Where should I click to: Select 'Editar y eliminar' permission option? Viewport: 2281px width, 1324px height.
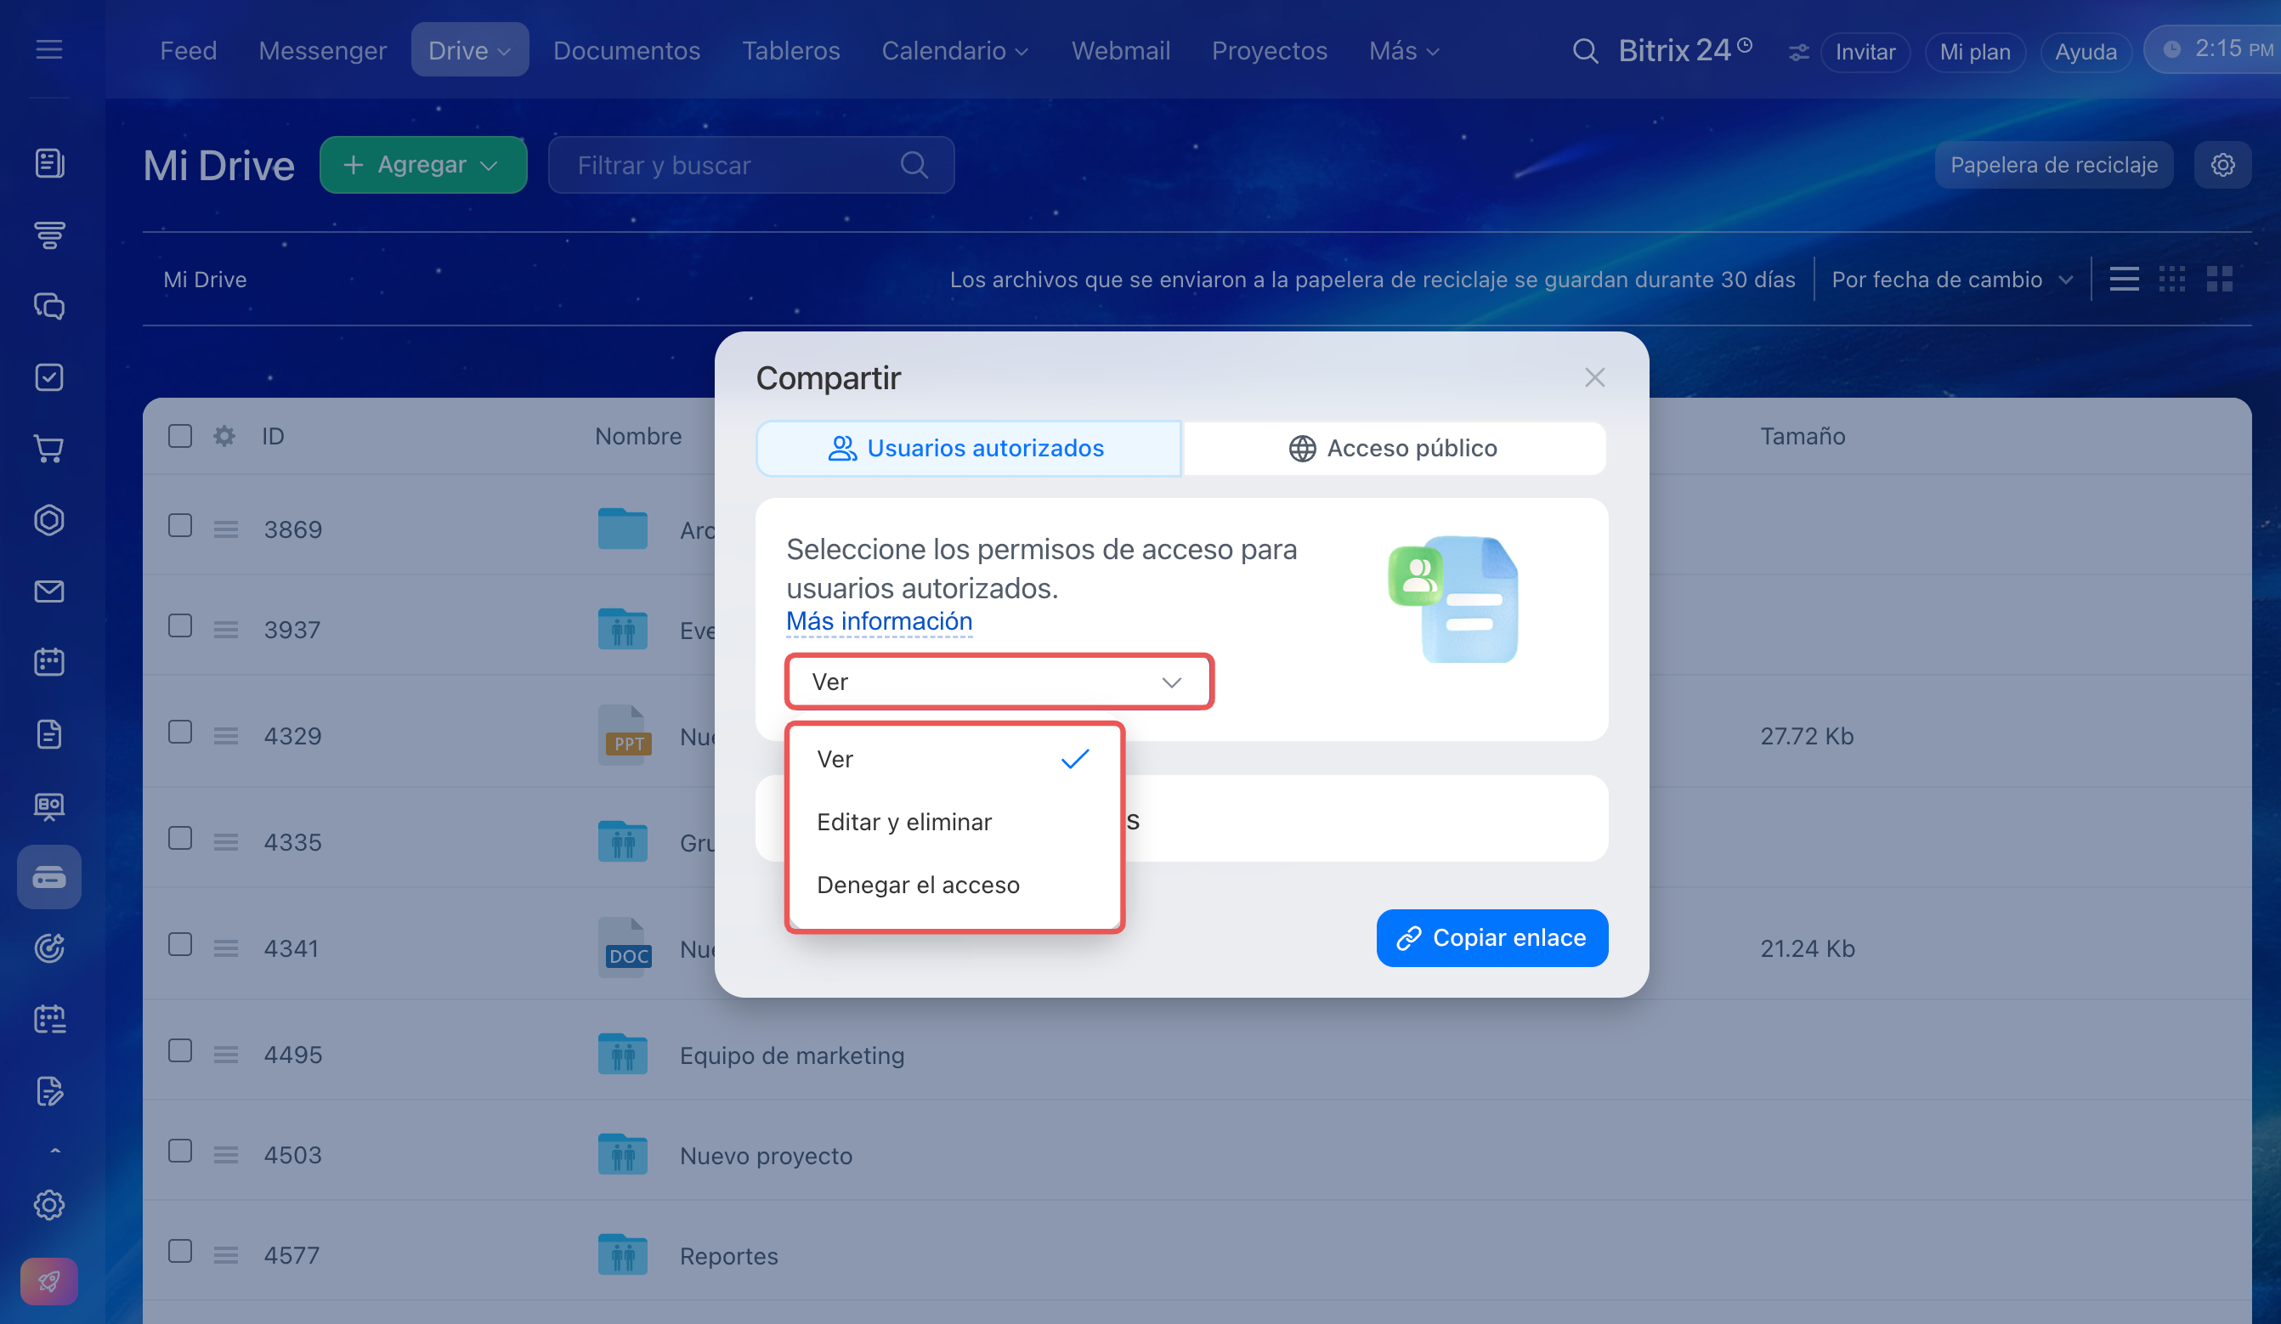click(x=954, y=822)
